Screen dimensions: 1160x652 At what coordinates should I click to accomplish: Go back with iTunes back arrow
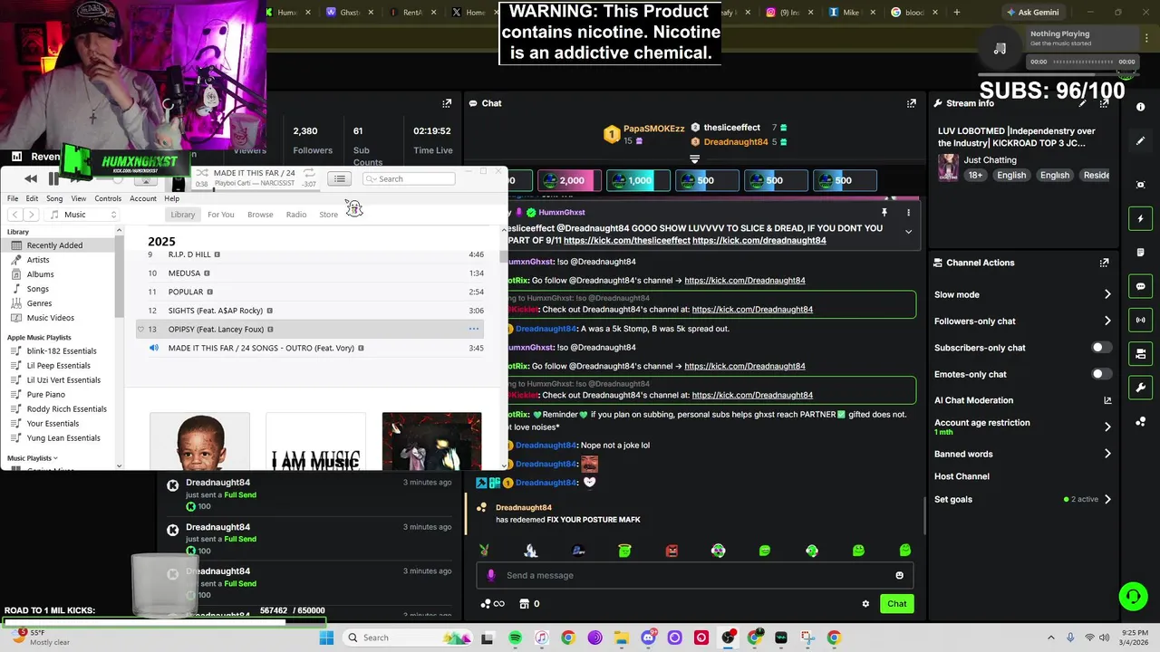[15, 215]
